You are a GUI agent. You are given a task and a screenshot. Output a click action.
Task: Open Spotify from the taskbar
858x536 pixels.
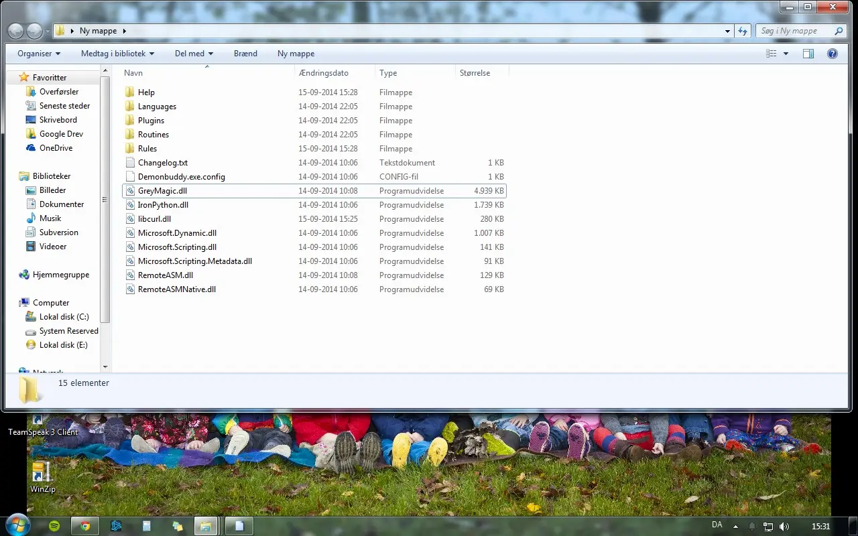point(54,526)
